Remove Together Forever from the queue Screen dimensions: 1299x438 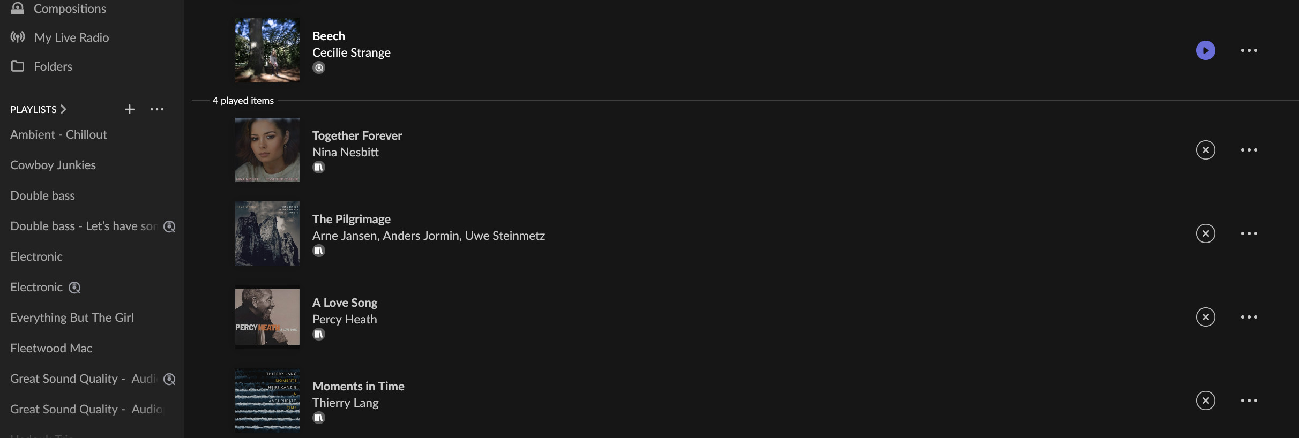click(x=1205, y=150)
